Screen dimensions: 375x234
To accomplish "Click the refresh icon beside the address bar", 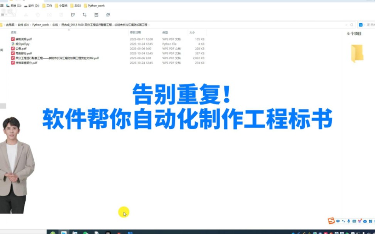I will pyautogui.click(x=351, y=24).
